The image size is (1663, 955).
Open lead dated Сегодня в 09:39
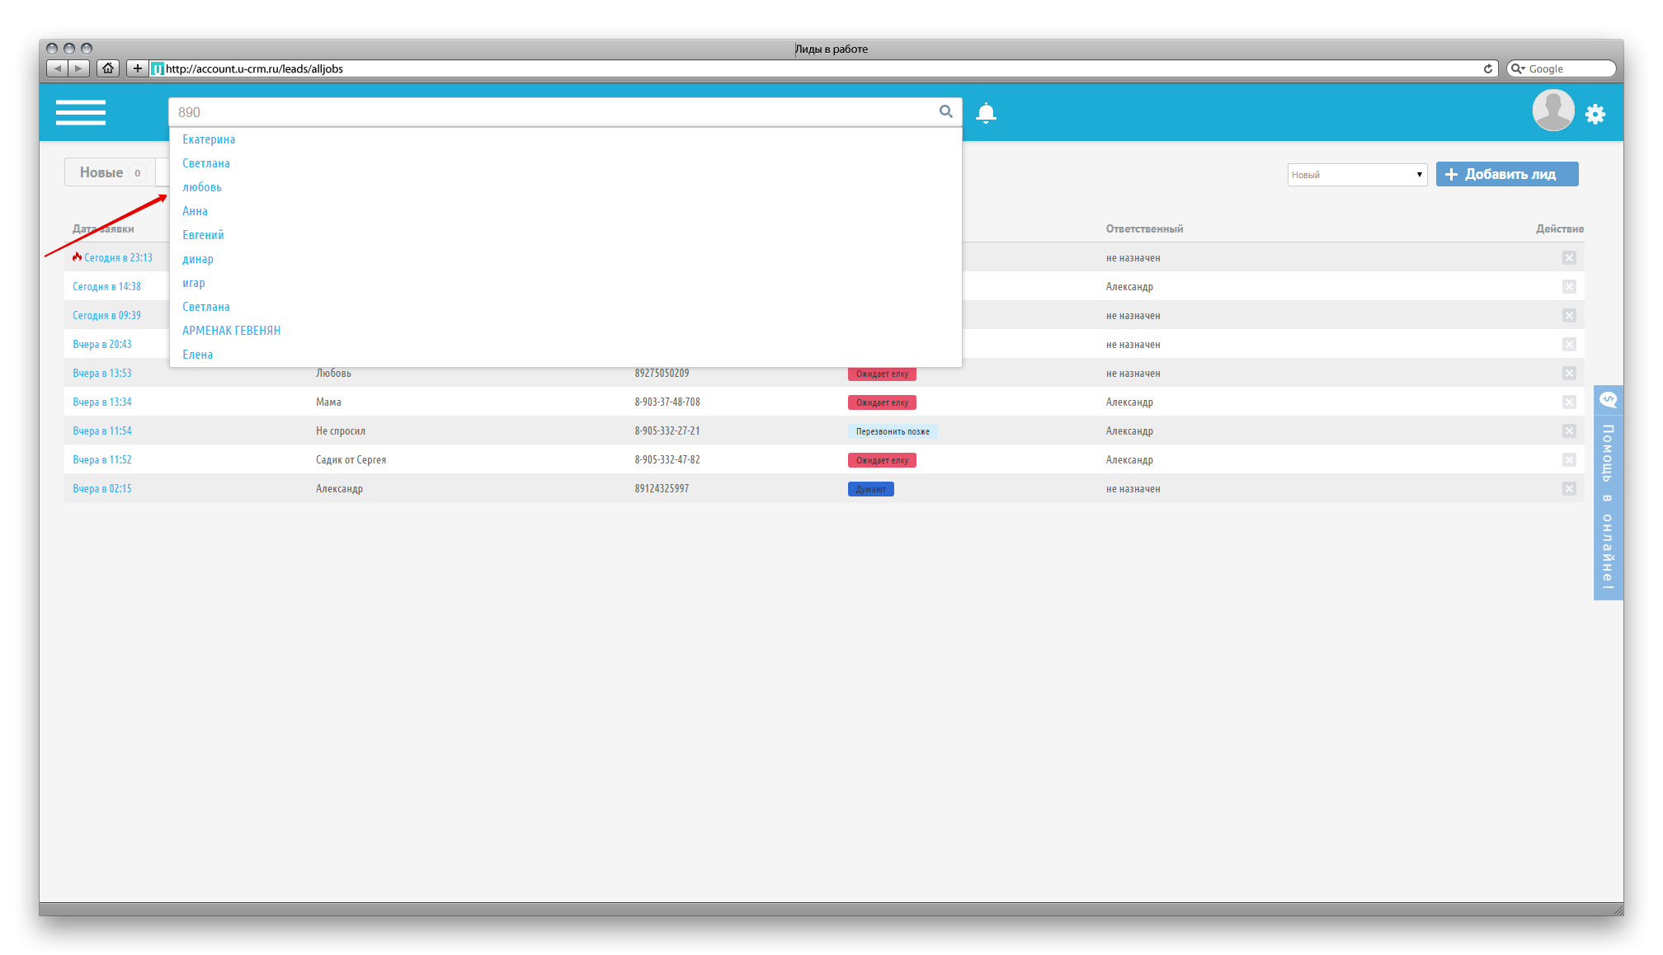click(x=106, y=316)
